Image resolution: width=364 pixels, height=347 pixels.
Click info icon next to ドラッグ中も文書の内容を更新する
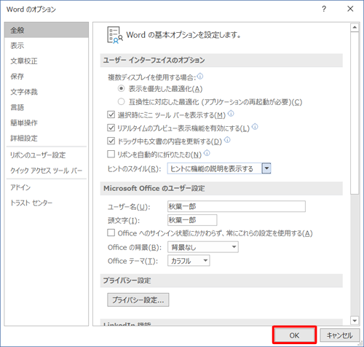coord(227,140)
